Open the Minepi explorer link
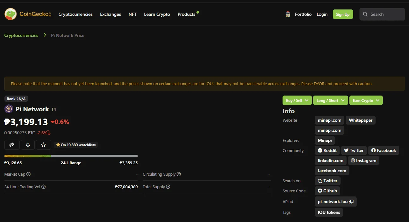 [x=324, y=140]
